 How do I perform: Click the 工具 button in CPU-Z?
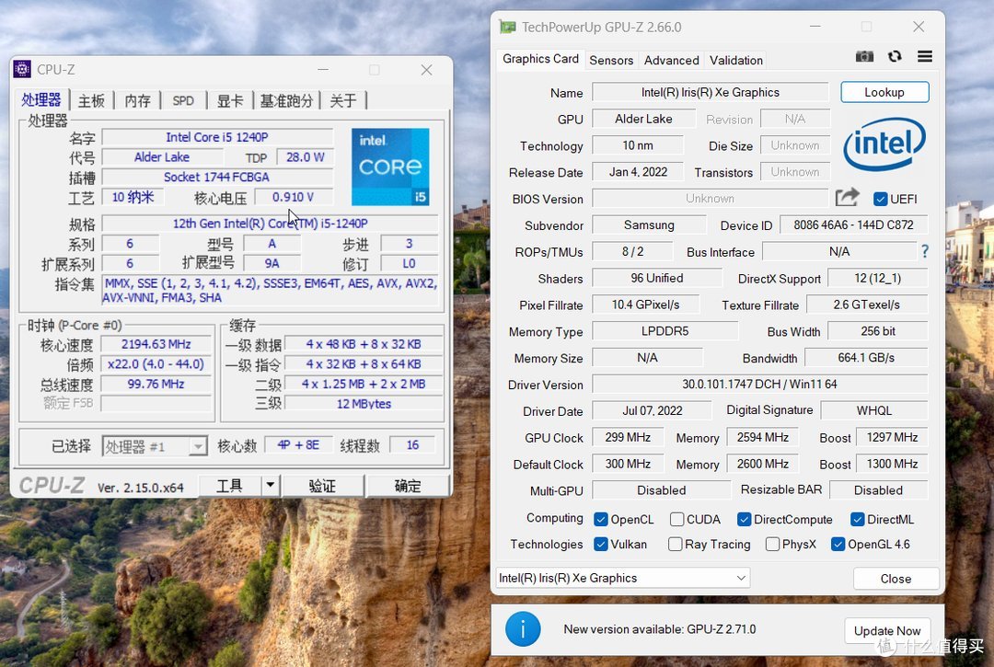pyautogui.click(x=229, y=486)
